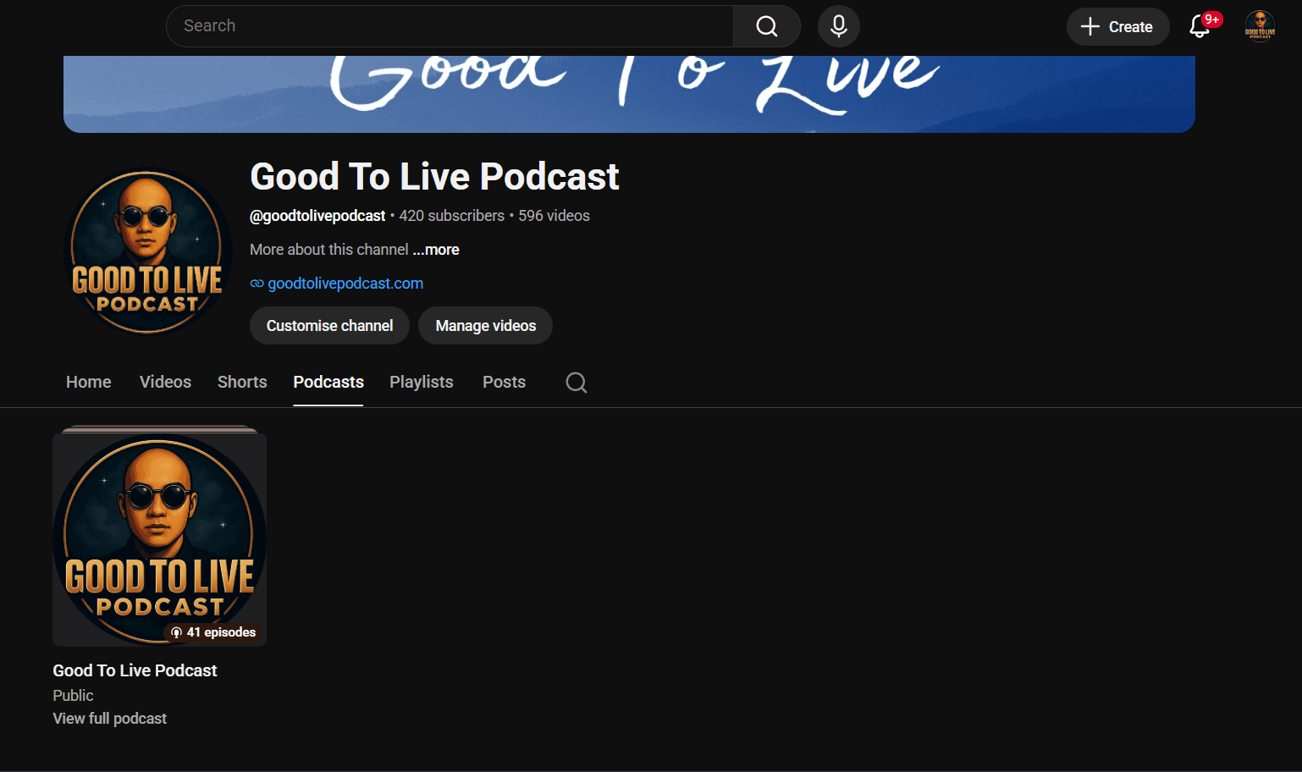
Task: Activate voice search microphone icon
Action: point(839,26)
